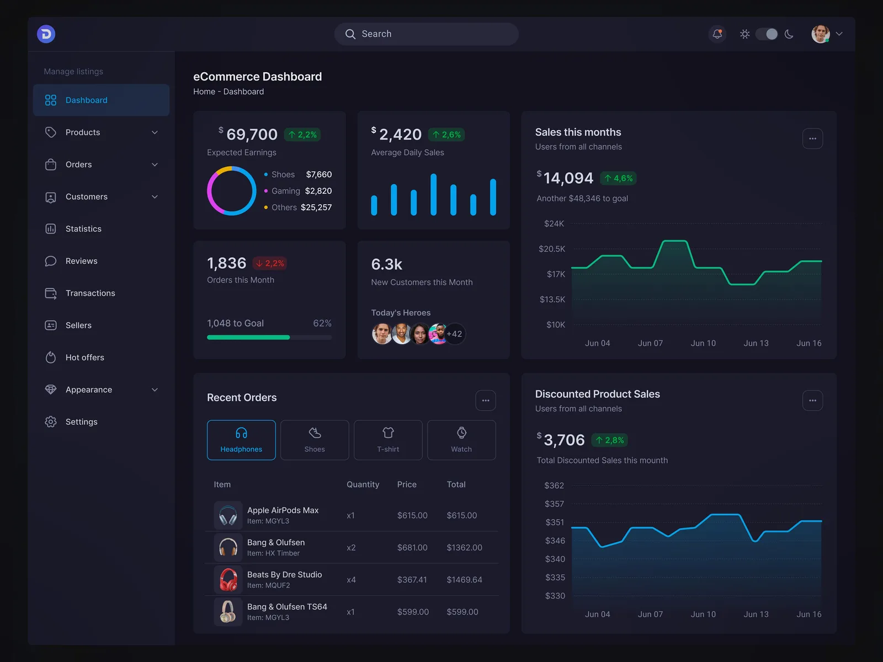Focus the Search field

tap(426, 34)
